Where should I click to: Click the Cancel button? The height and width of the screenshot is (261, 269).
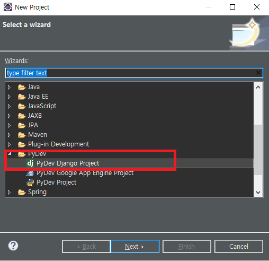tap(239, 246)
